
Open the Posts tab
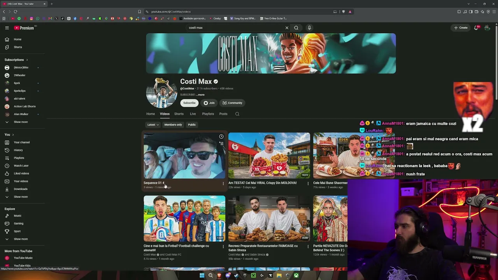click(x=223, y=114)
